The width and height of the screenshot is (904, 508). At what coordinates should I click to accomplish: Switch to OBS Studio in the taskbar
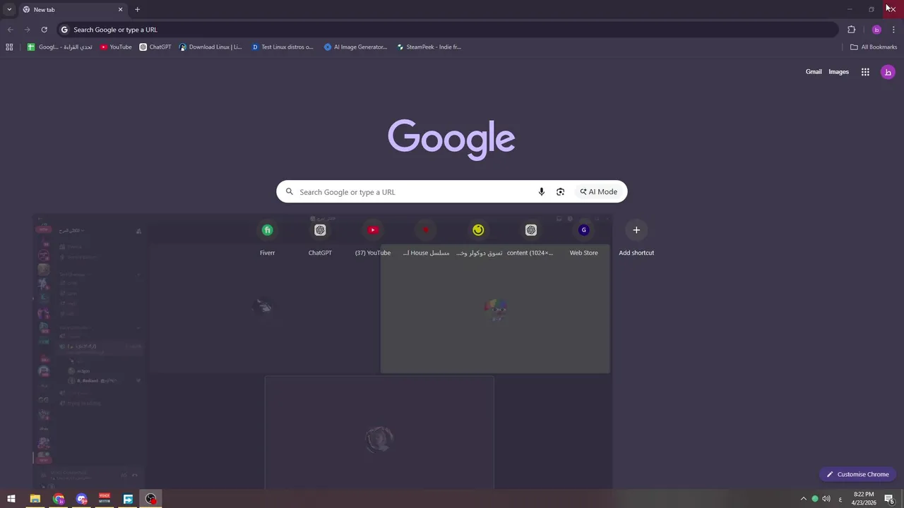[x=151, y=499]
